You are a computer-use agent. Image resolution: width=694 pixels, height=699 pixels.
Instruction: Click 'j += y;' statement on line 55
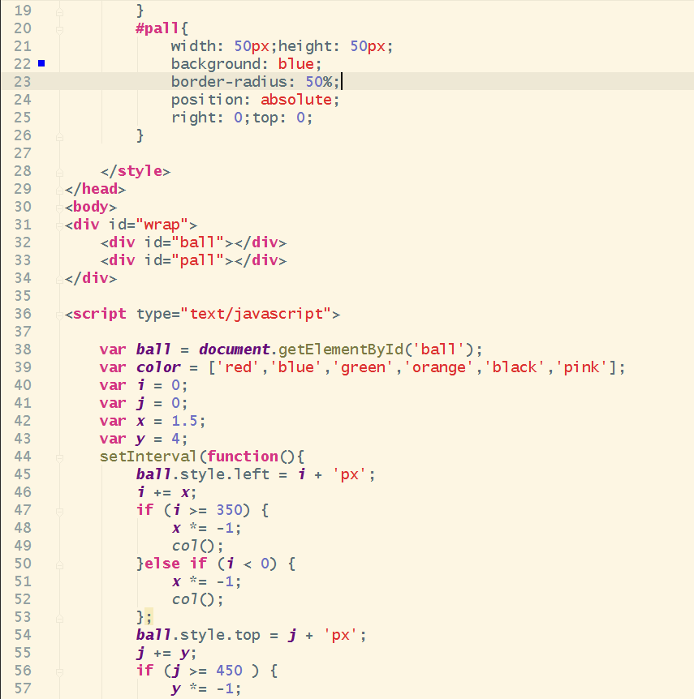tap(166, 653)
